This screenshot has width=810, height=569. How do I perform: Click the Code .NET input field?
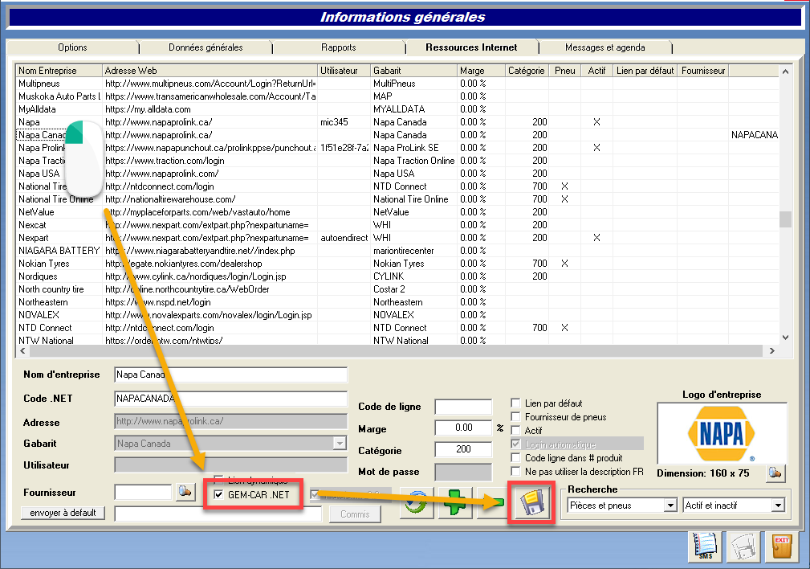coord(231,399)
